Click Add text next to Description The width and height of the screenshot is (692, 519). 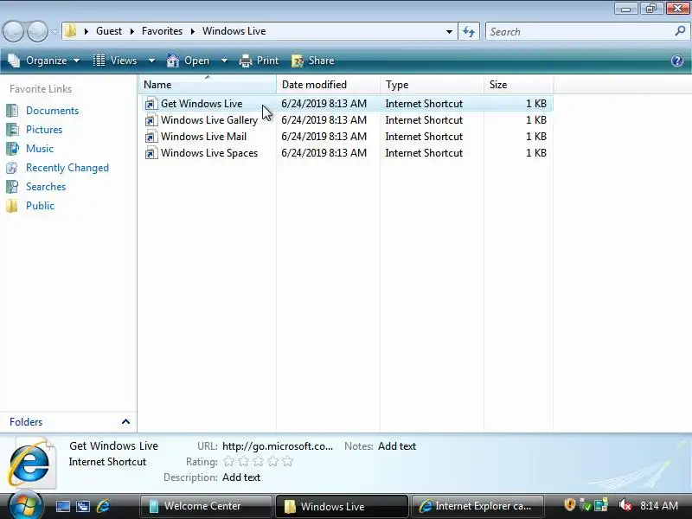[241, 477]
